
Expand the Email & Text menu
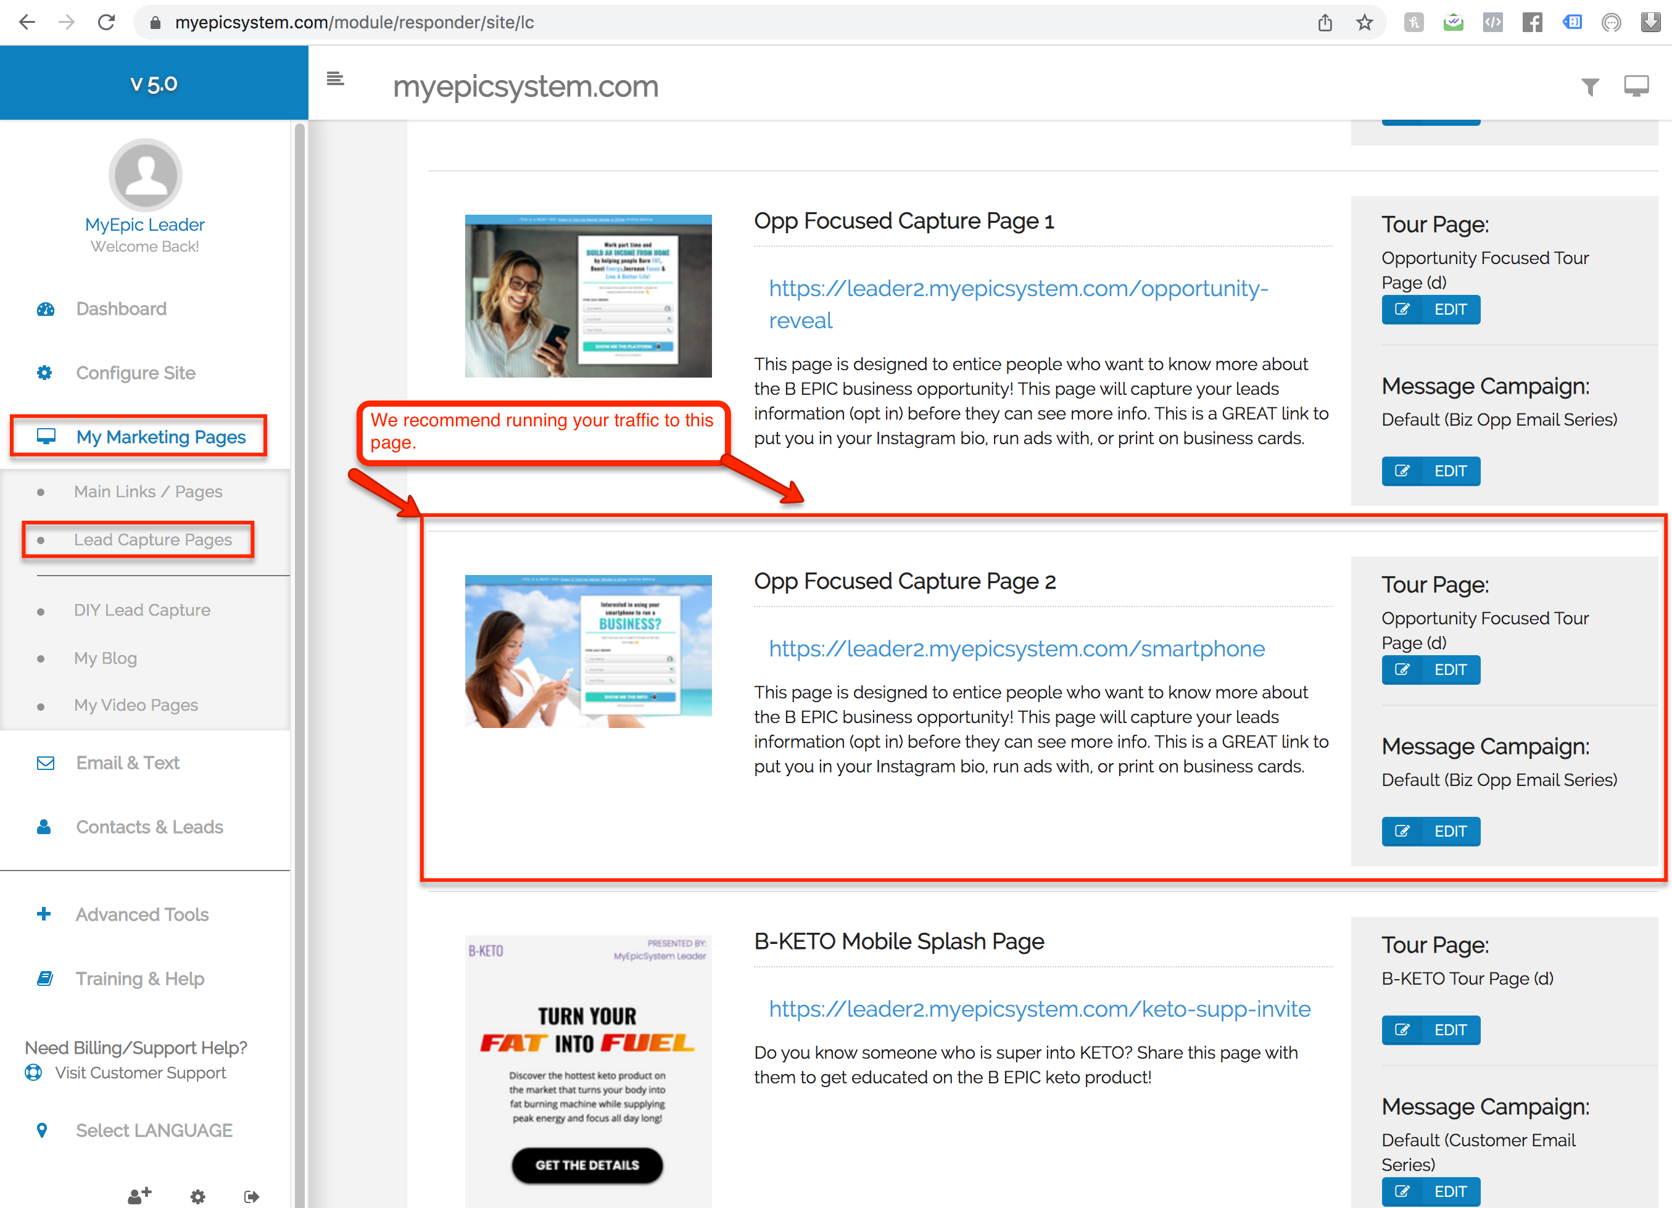coord(128,762)
